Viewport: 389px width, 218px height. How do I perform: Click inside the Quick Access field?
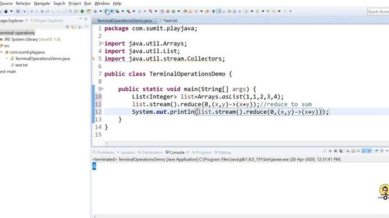[378, 12]
